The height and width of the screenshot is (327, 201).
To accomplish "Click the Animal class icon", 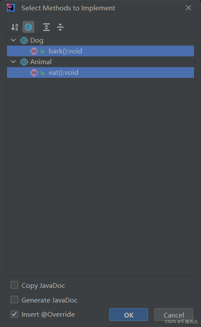I will (24, 62).
